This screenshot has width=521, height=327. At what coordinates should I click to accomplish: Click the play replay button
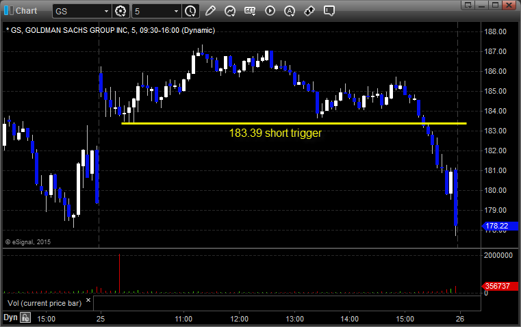[270, 11]
